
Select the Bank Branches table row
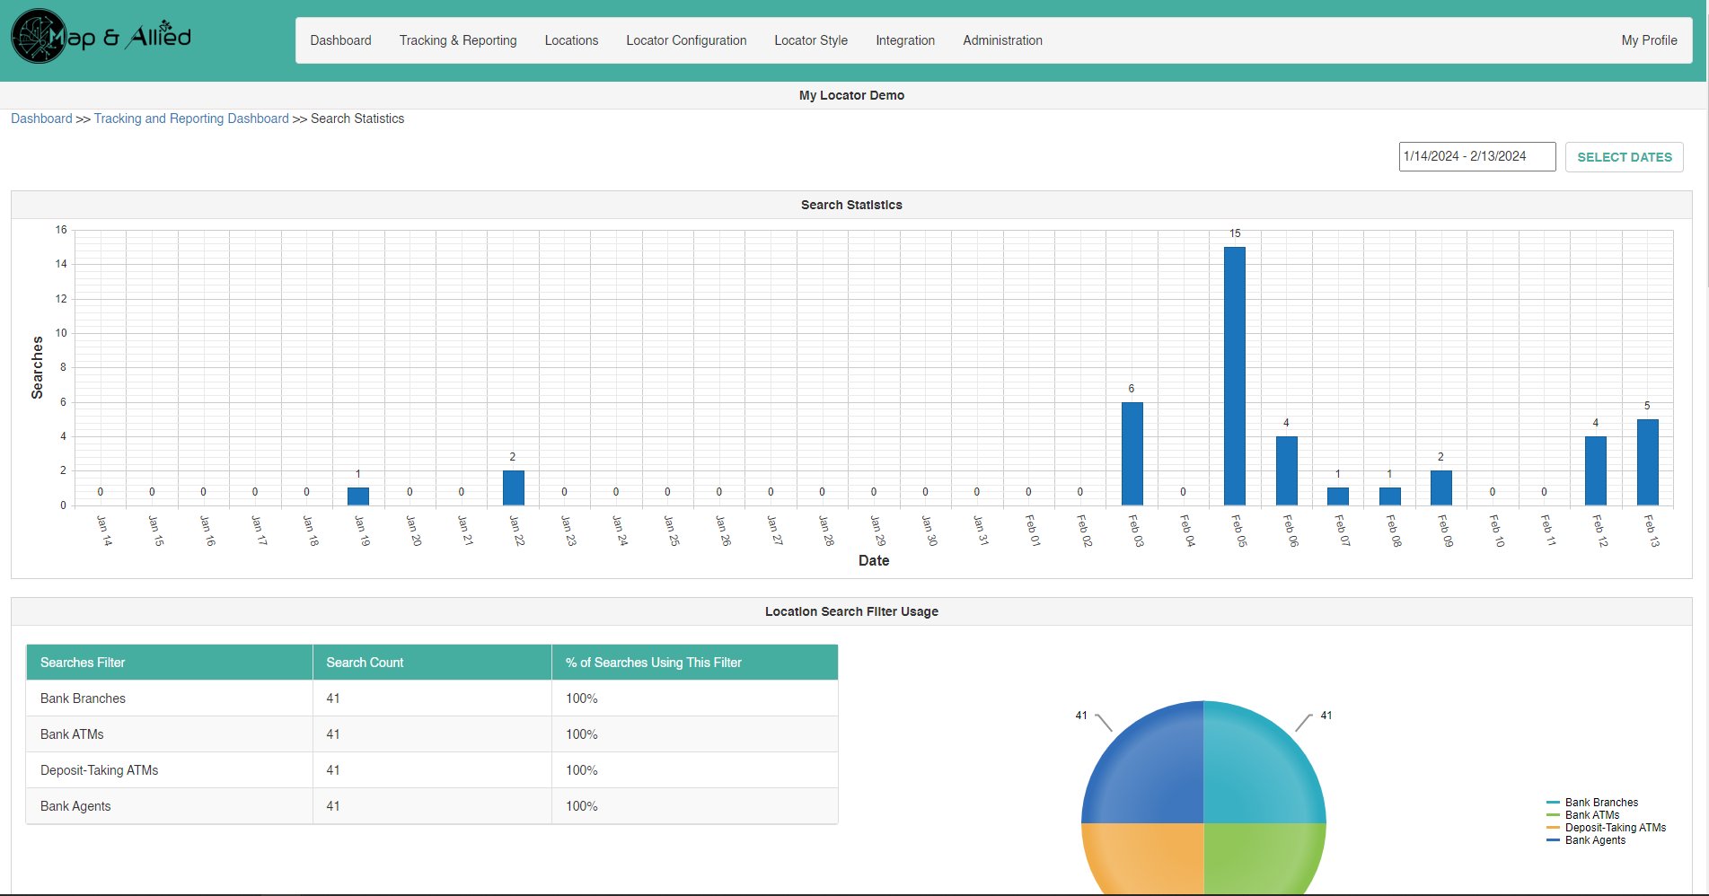(432, 698)
